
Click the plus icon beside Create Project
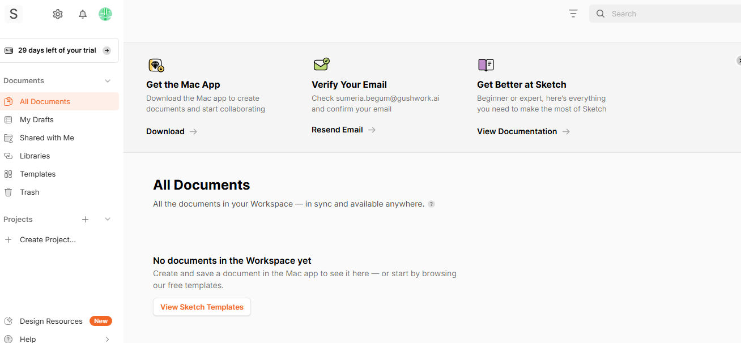[8, 240]
